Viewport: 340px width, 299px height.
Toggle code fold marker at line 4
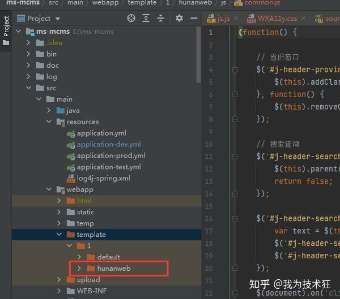pos(235,70)
